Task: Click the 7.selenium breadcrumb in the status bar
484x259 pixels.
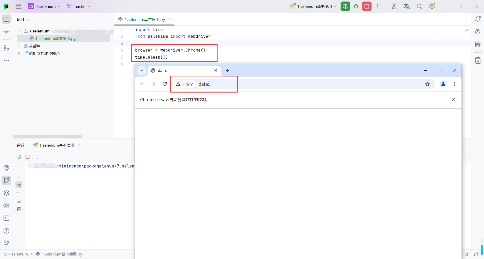Action: click(16, 254)
